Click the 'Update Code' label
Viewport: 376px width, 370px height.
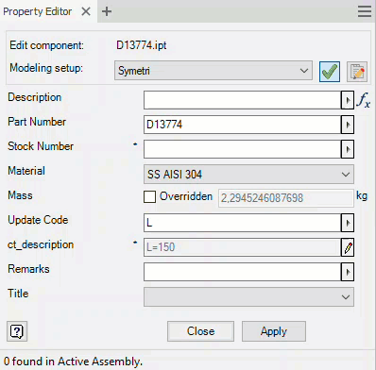coord(38,220)
